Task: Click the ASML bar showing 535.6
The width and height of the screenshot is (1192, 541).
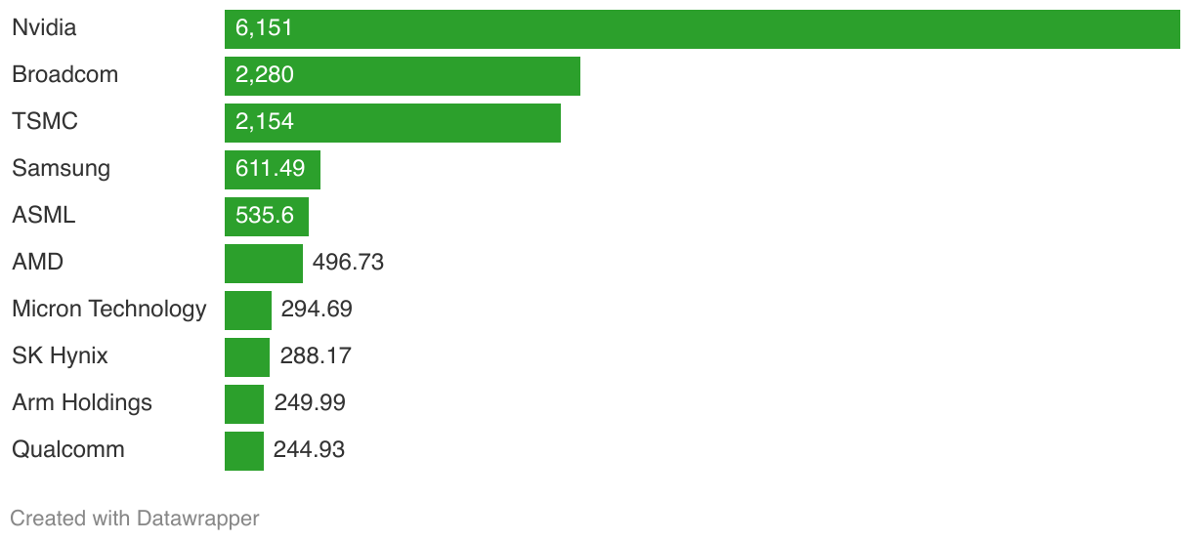Action: click(267, 217)
